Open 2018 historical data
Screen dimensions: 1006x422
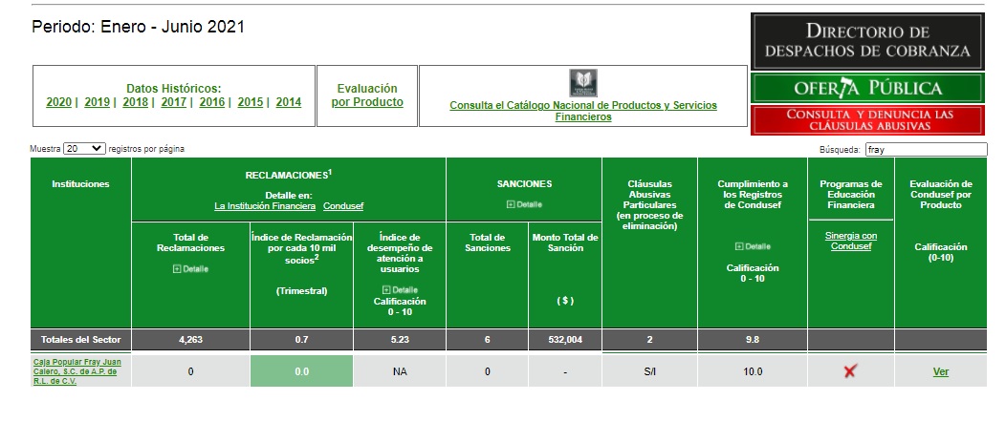point(136,102)
